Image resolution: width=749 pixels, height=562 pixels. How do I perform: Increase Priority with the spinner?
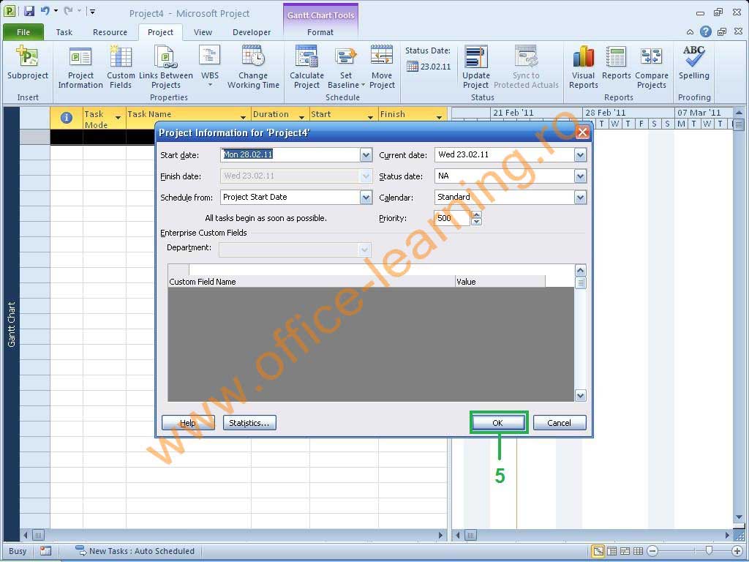(476, 214)
